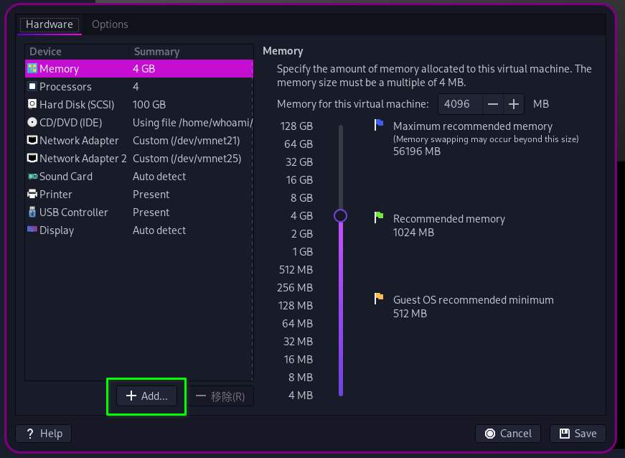This screenshot has height=458, width=625.
Task: Click the CD/DVD (IDE) disc icon
Action: (x=32, y=123)
